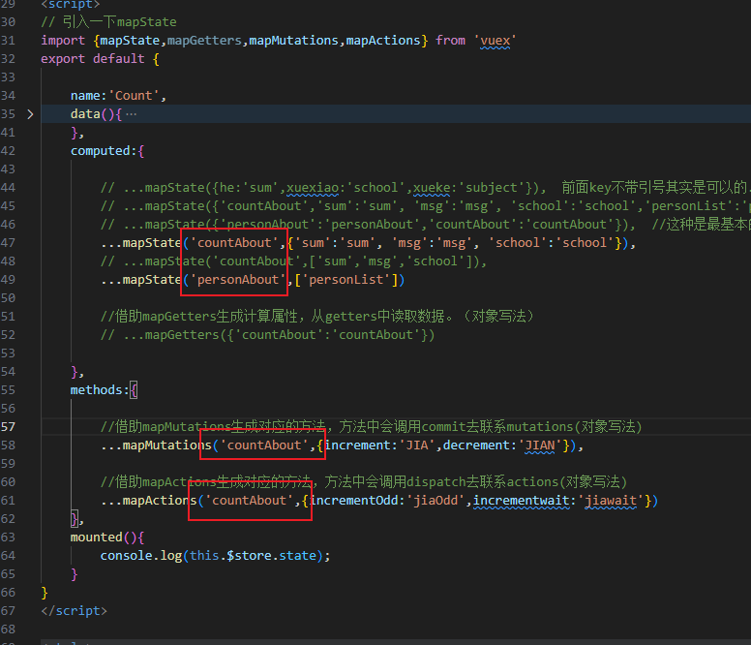This screenshot has height=645, width=751.
Task: Click the 'this' keyword on line 64
Action: click(204, 556)
